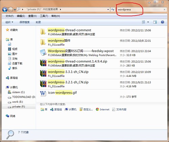Open the 文件(F) menu
This screenshot has width=169, height=142.
pos(9,16)
